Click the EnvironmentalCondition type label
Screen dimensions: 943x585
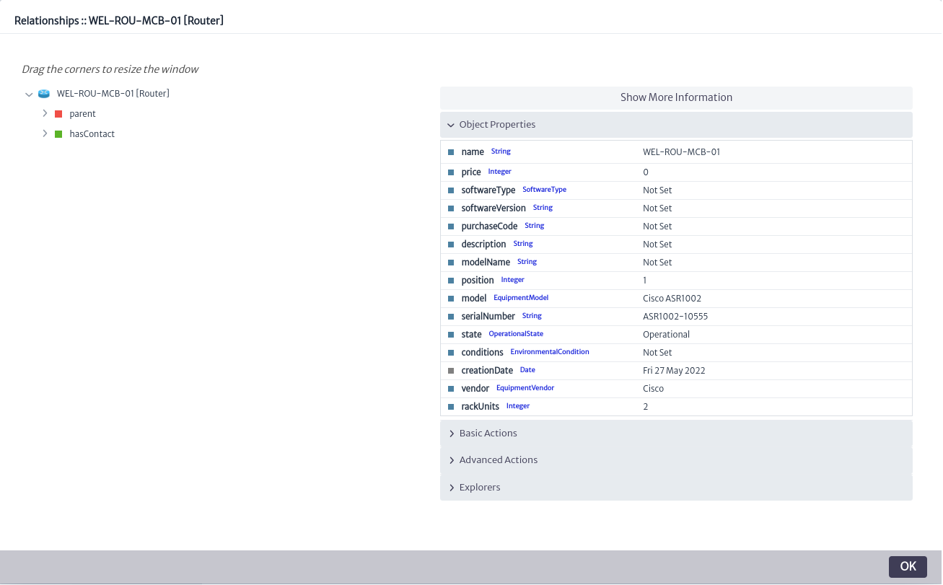(550, 352)
